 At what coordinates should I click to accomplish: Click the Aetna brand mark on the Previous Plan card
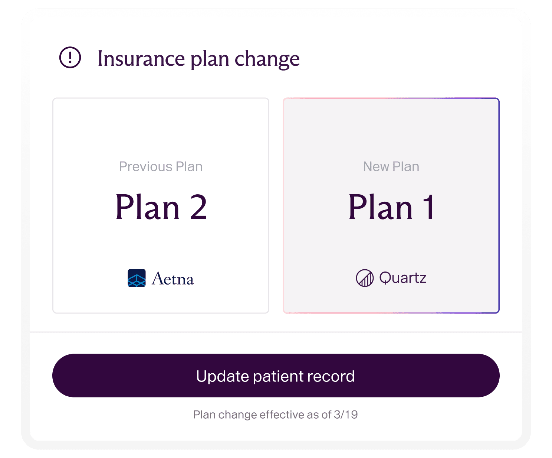pos(137,279)
